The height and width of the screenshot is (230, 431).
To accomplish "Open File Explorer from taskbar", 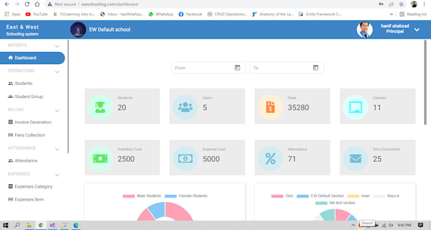I will 29,226.
